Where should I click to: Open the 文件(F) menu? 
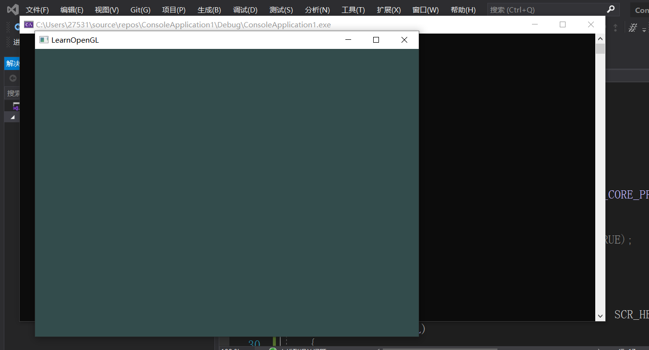37,10
